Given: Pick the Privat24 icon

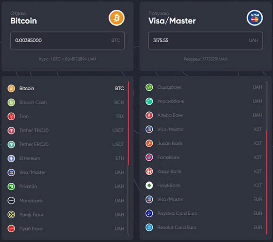Looking at the screenshot, I should (11, 187).
